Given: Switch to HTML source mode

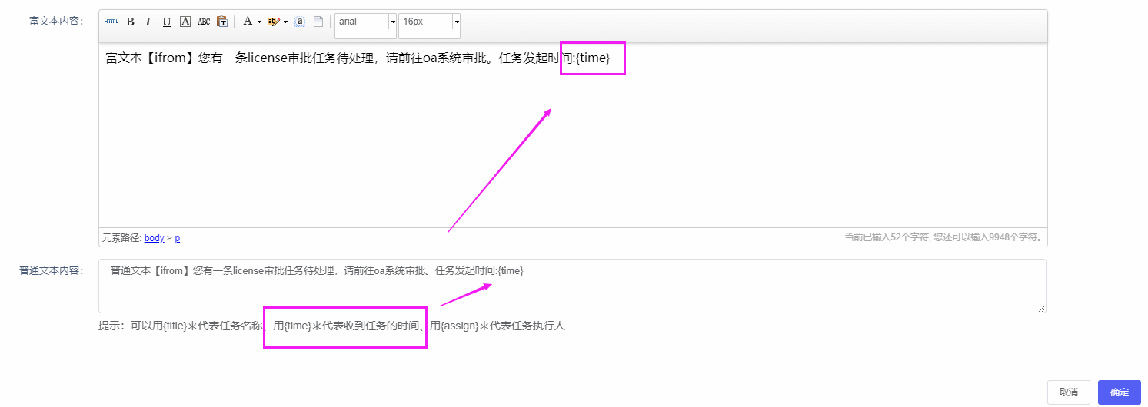Looking at the screenshot, I should coord(111,22).
